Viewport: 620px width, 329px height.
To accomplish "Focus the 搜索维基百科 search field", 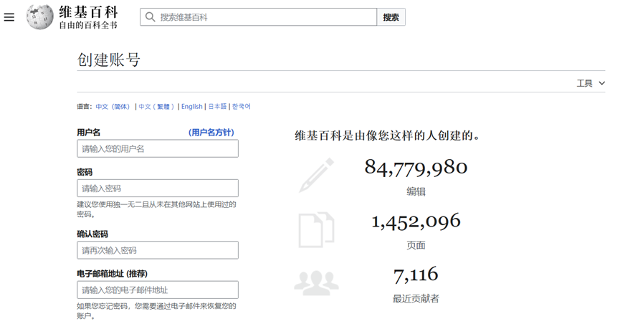I will coord(259,17).
